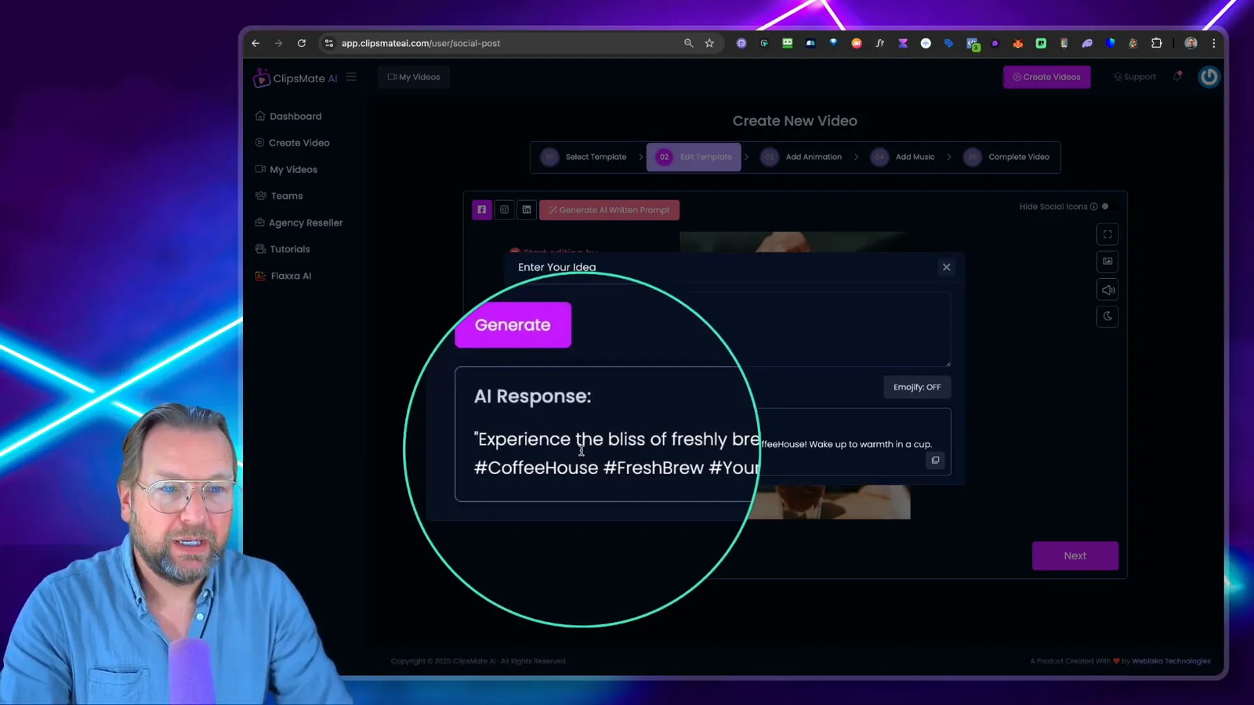The image size is (1254, 705).
Task: Go to the Select Template step
Action: coord(584,157)
